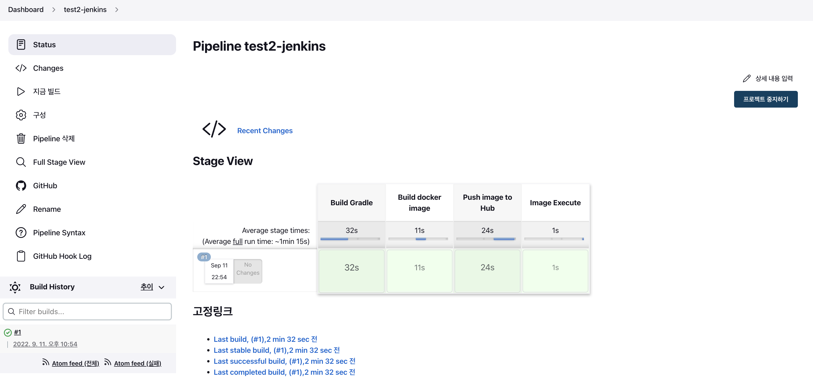The width and height of the screenshot is (813, 387).
Task: Open Atom feed (전체) link
Action: coord(76,363)
